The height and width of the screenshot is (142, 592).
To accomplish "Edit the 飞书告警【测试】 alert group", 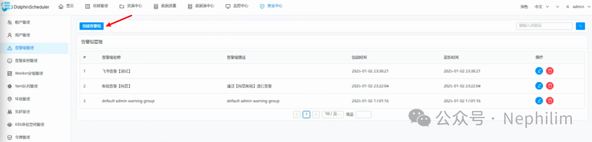I will pos(539,71).
